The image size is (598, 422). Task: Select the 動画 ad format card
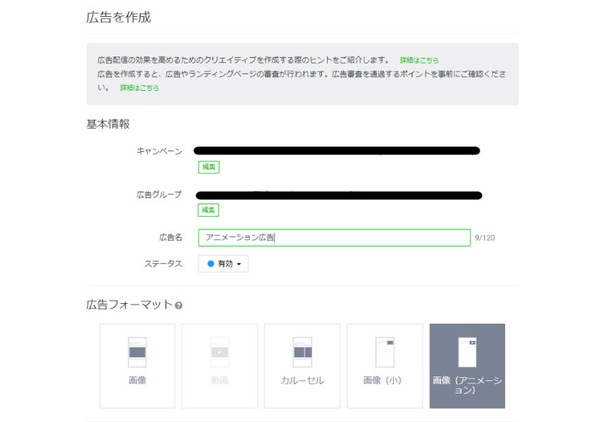pyautogui.click(x=220, y=366)
